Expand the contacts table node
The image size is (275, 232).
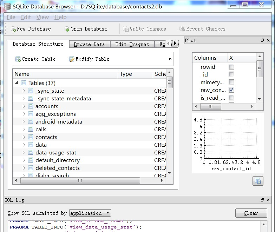click(24, 137)
